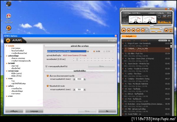This screenshot has width=177, height=122.
Task: Select track Lenka - The Show
Action: coord(146,75)
